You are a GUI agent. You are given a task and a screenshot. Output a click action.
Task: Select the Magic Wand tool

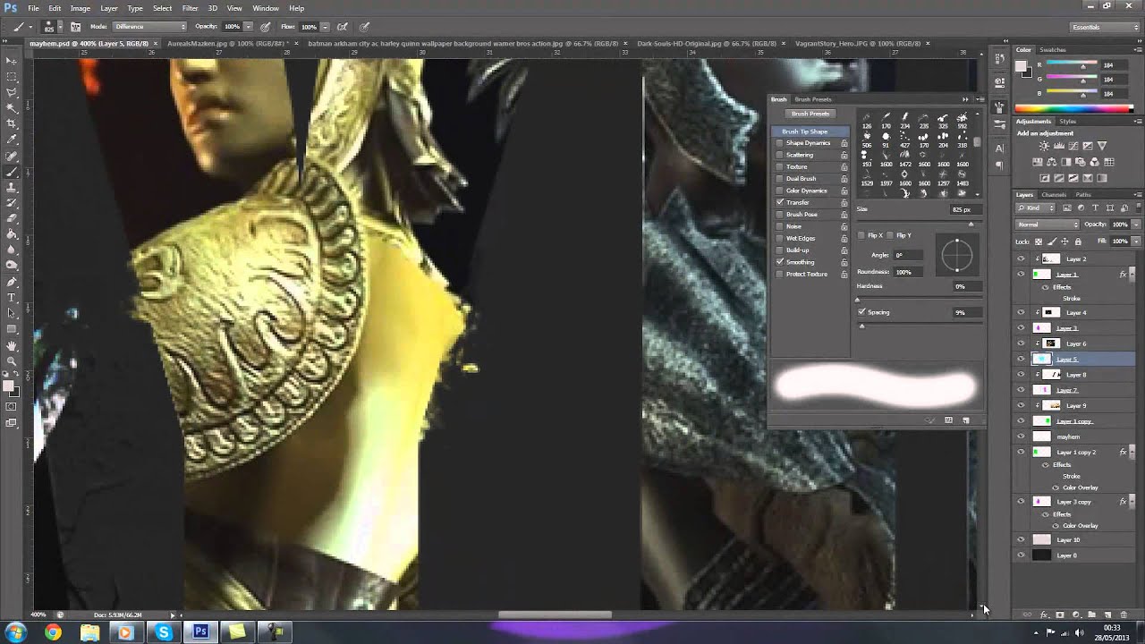pos(12,108)
